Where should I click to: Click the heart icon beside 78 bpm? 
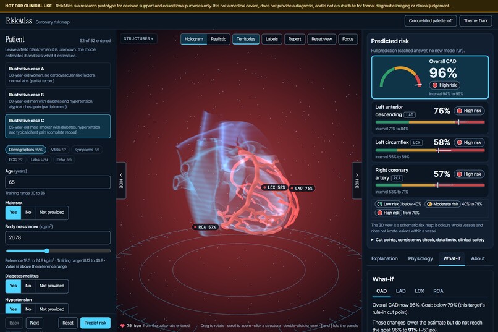point(122,326)
